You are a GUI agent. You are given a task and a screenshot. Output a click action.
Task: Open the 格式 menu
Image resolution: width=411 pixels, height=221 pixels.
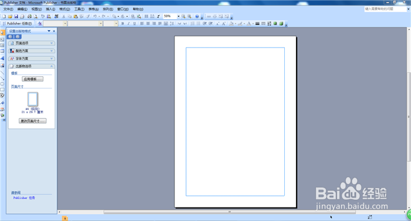[x=65, y=9]
